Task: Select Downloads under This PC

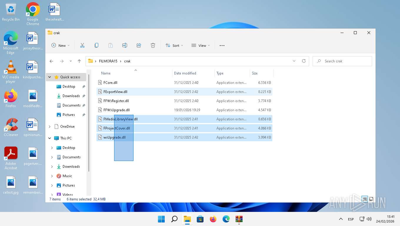Action: 71,167
